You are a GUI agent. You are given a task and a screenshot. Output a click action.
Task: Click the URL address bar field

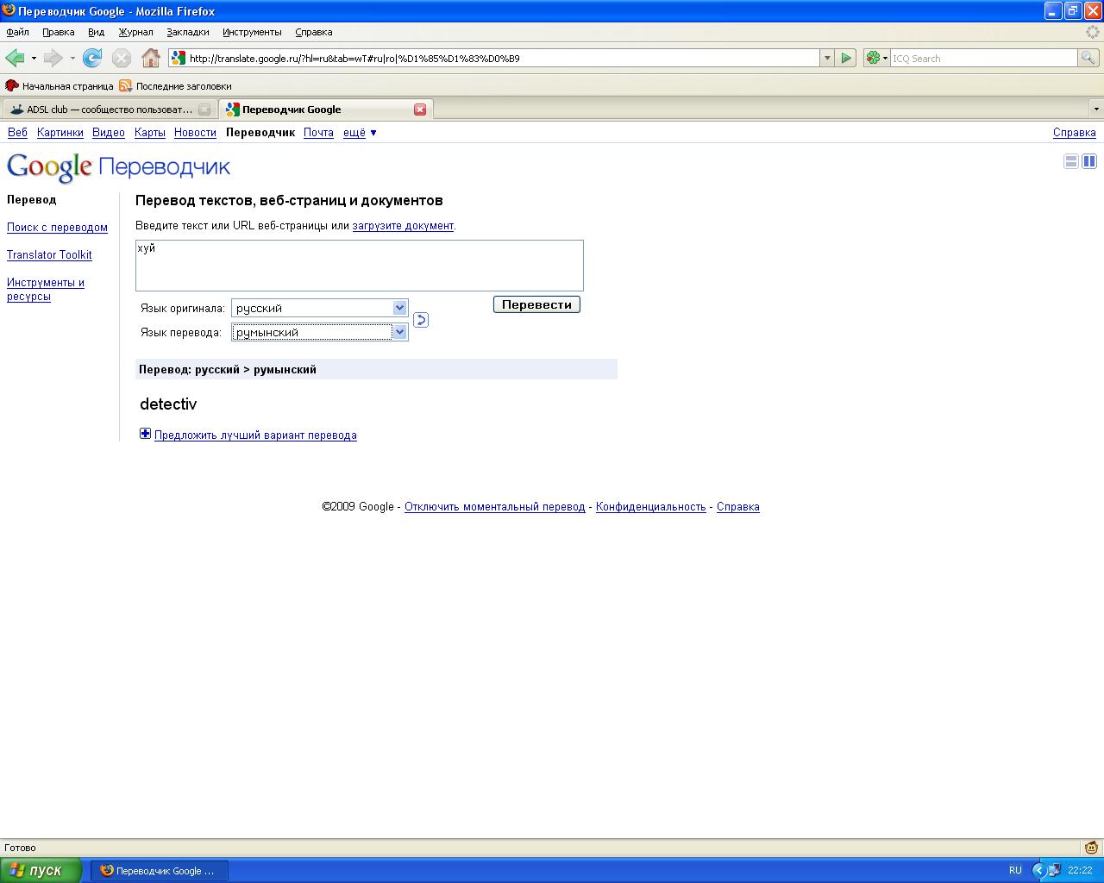(x=502, y=58)
